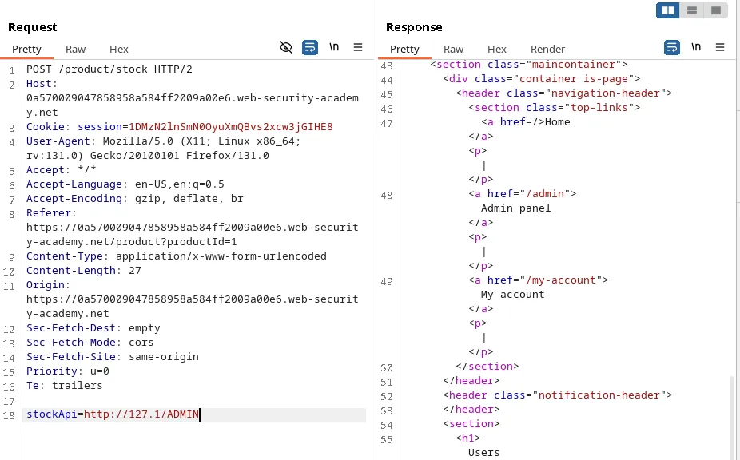
Task: Switch to Response Render tab
Action: (547, 49)
